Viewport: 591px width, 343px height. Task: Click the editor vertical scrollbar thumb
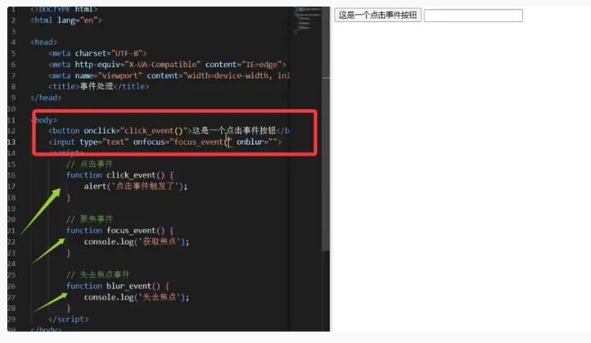[326, 164]
